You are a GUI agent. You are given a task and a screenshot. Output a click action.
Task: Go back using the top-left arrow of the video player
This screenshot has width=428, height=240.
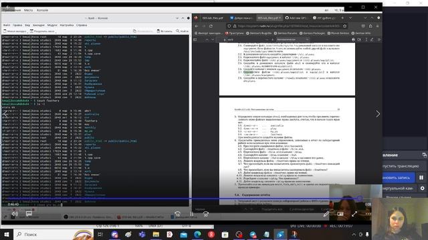[7, 7]
